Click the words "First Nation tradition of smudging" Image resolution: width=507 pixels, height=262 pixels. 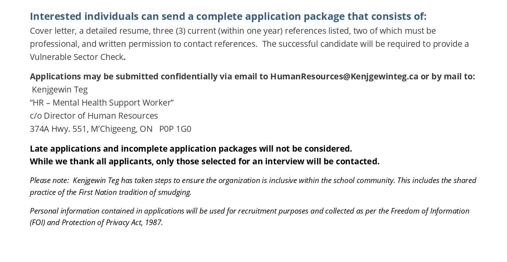[x=135, y=192]
